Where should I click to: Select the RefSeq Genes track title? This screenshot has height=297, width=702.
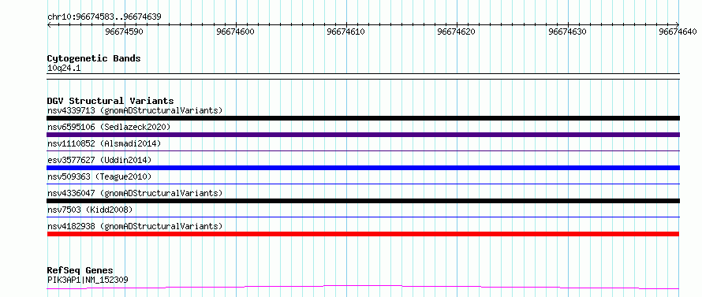point(80,271)
